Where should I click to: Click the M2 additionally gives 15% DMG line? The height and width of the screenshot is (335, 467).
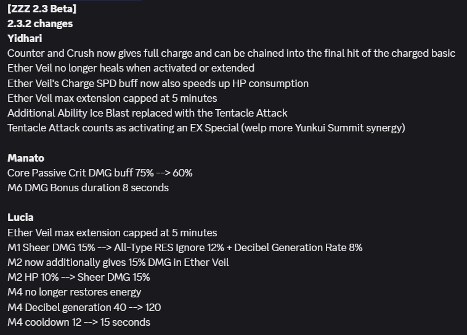(118, 262)
